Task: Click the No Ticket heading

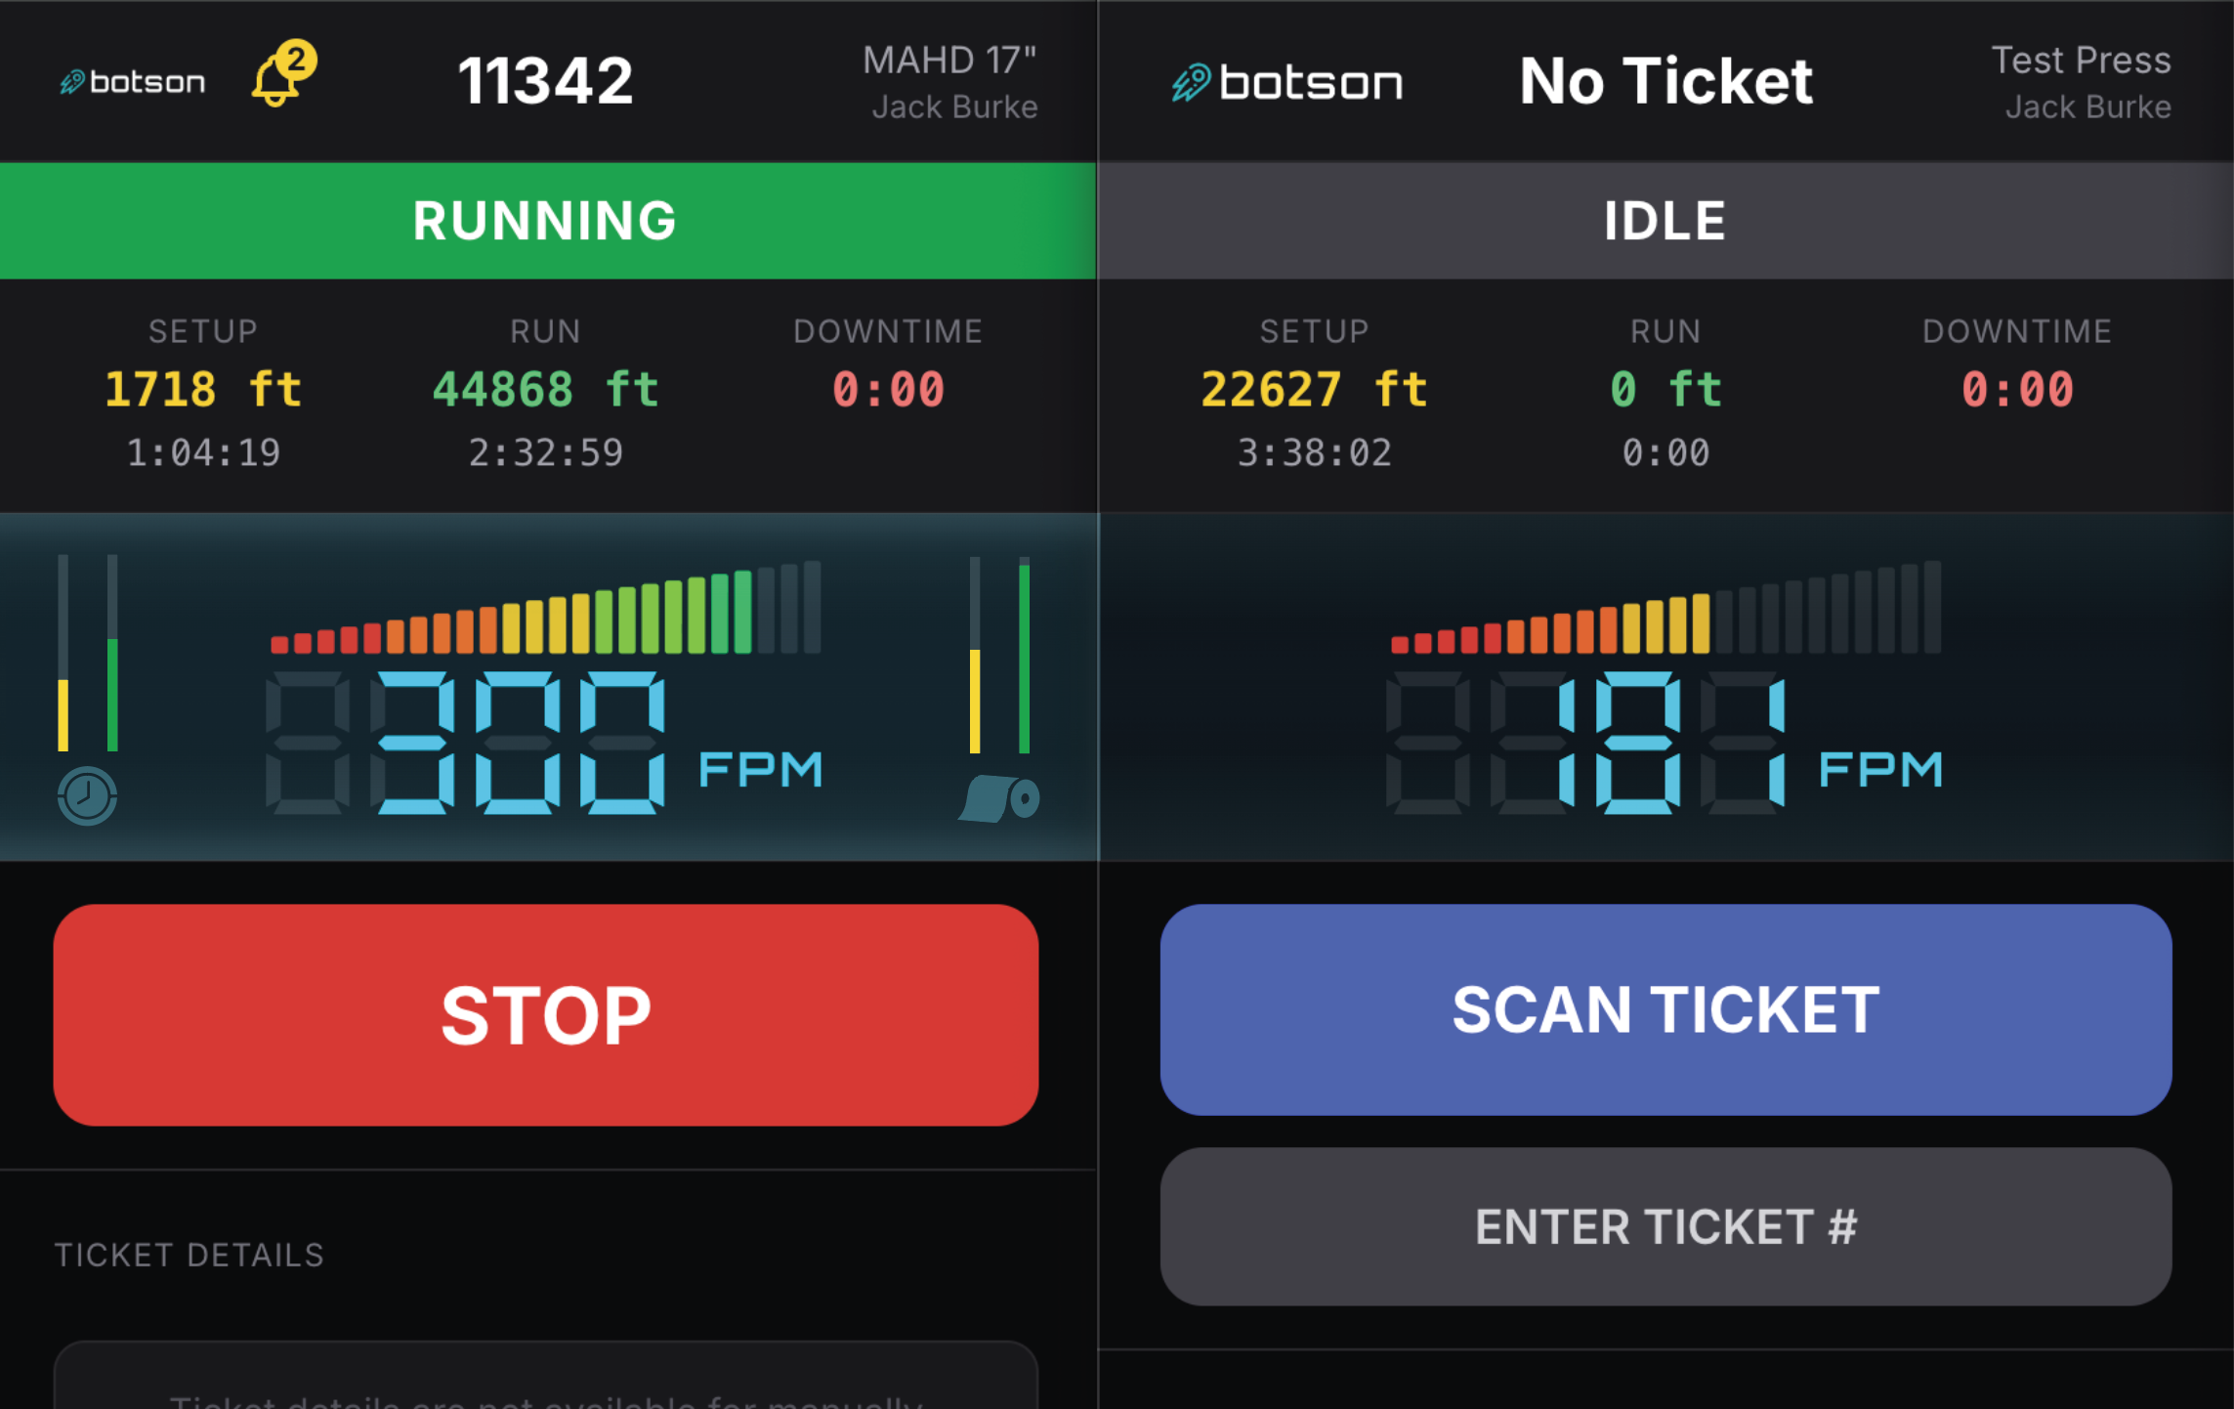Action: click(x=1665, y=80)
